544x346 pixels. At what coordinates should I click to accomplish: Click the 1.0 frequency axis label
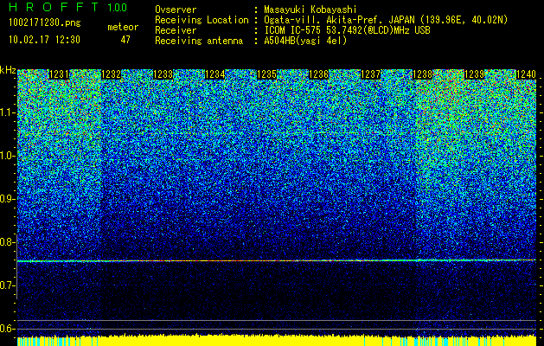(8, 156)
